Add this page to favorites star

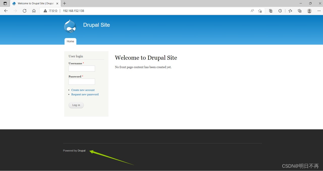(x=260, y=11)
